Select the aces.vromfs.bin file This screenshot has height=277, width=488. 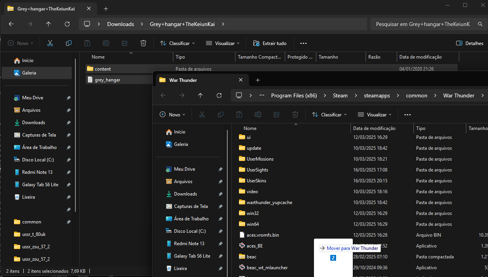point(262,235)
